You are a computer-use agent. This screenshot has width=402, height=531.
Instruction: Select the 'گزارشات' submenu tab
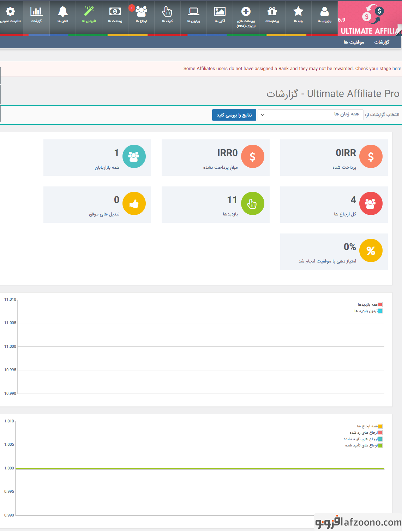tap(382, 42)
